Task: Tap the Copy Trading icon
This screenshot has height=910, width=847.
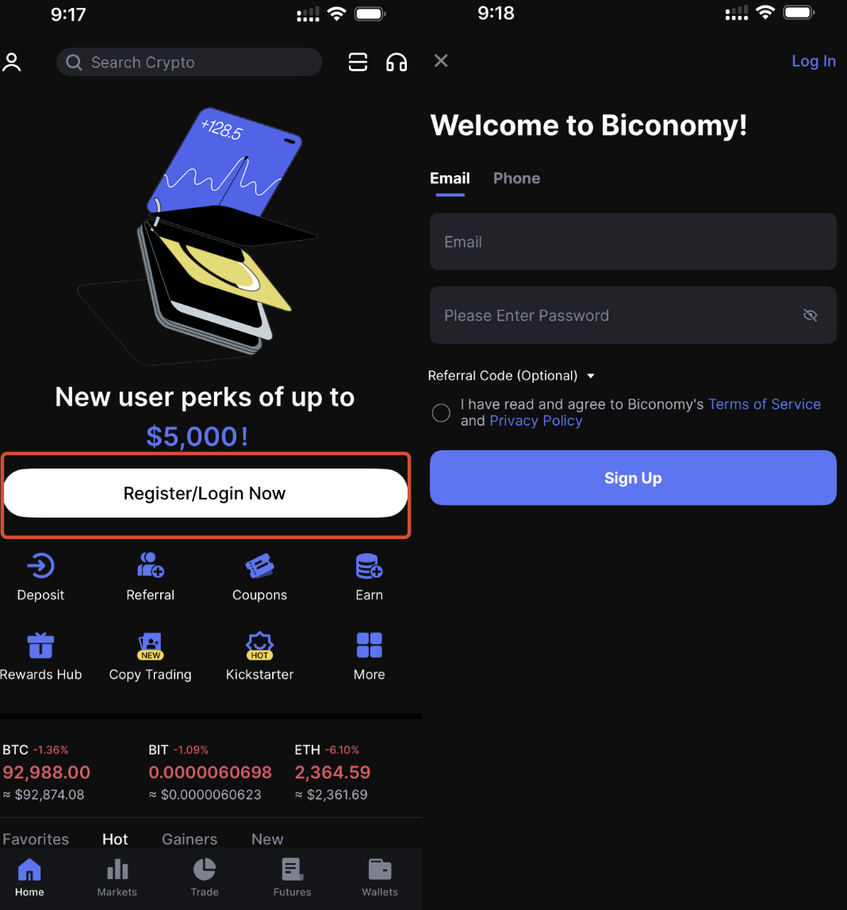Action: click(150, 646)
